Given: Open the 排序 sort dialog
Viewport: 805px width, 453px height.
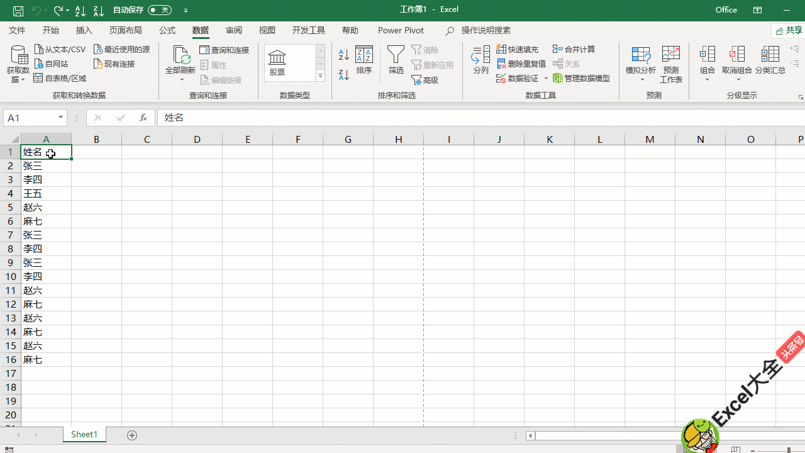Looking at the screenshot, I should (364, 60).
